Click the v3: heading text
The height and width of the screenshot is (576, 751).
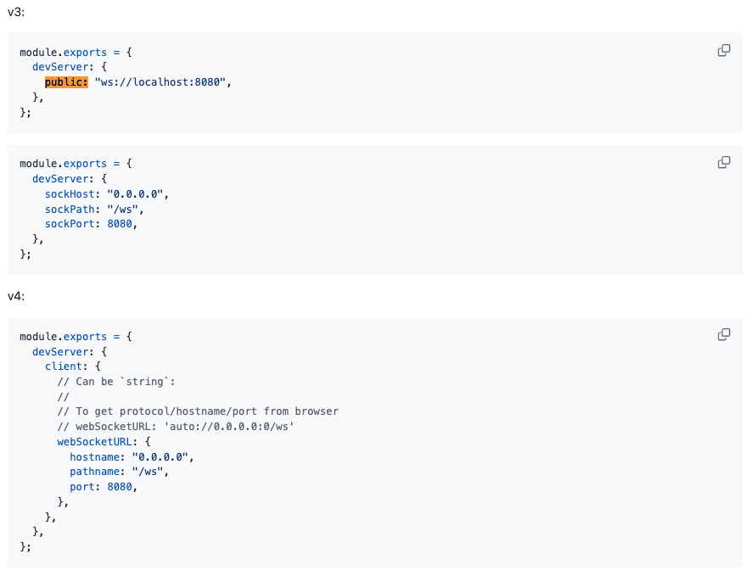16,12
